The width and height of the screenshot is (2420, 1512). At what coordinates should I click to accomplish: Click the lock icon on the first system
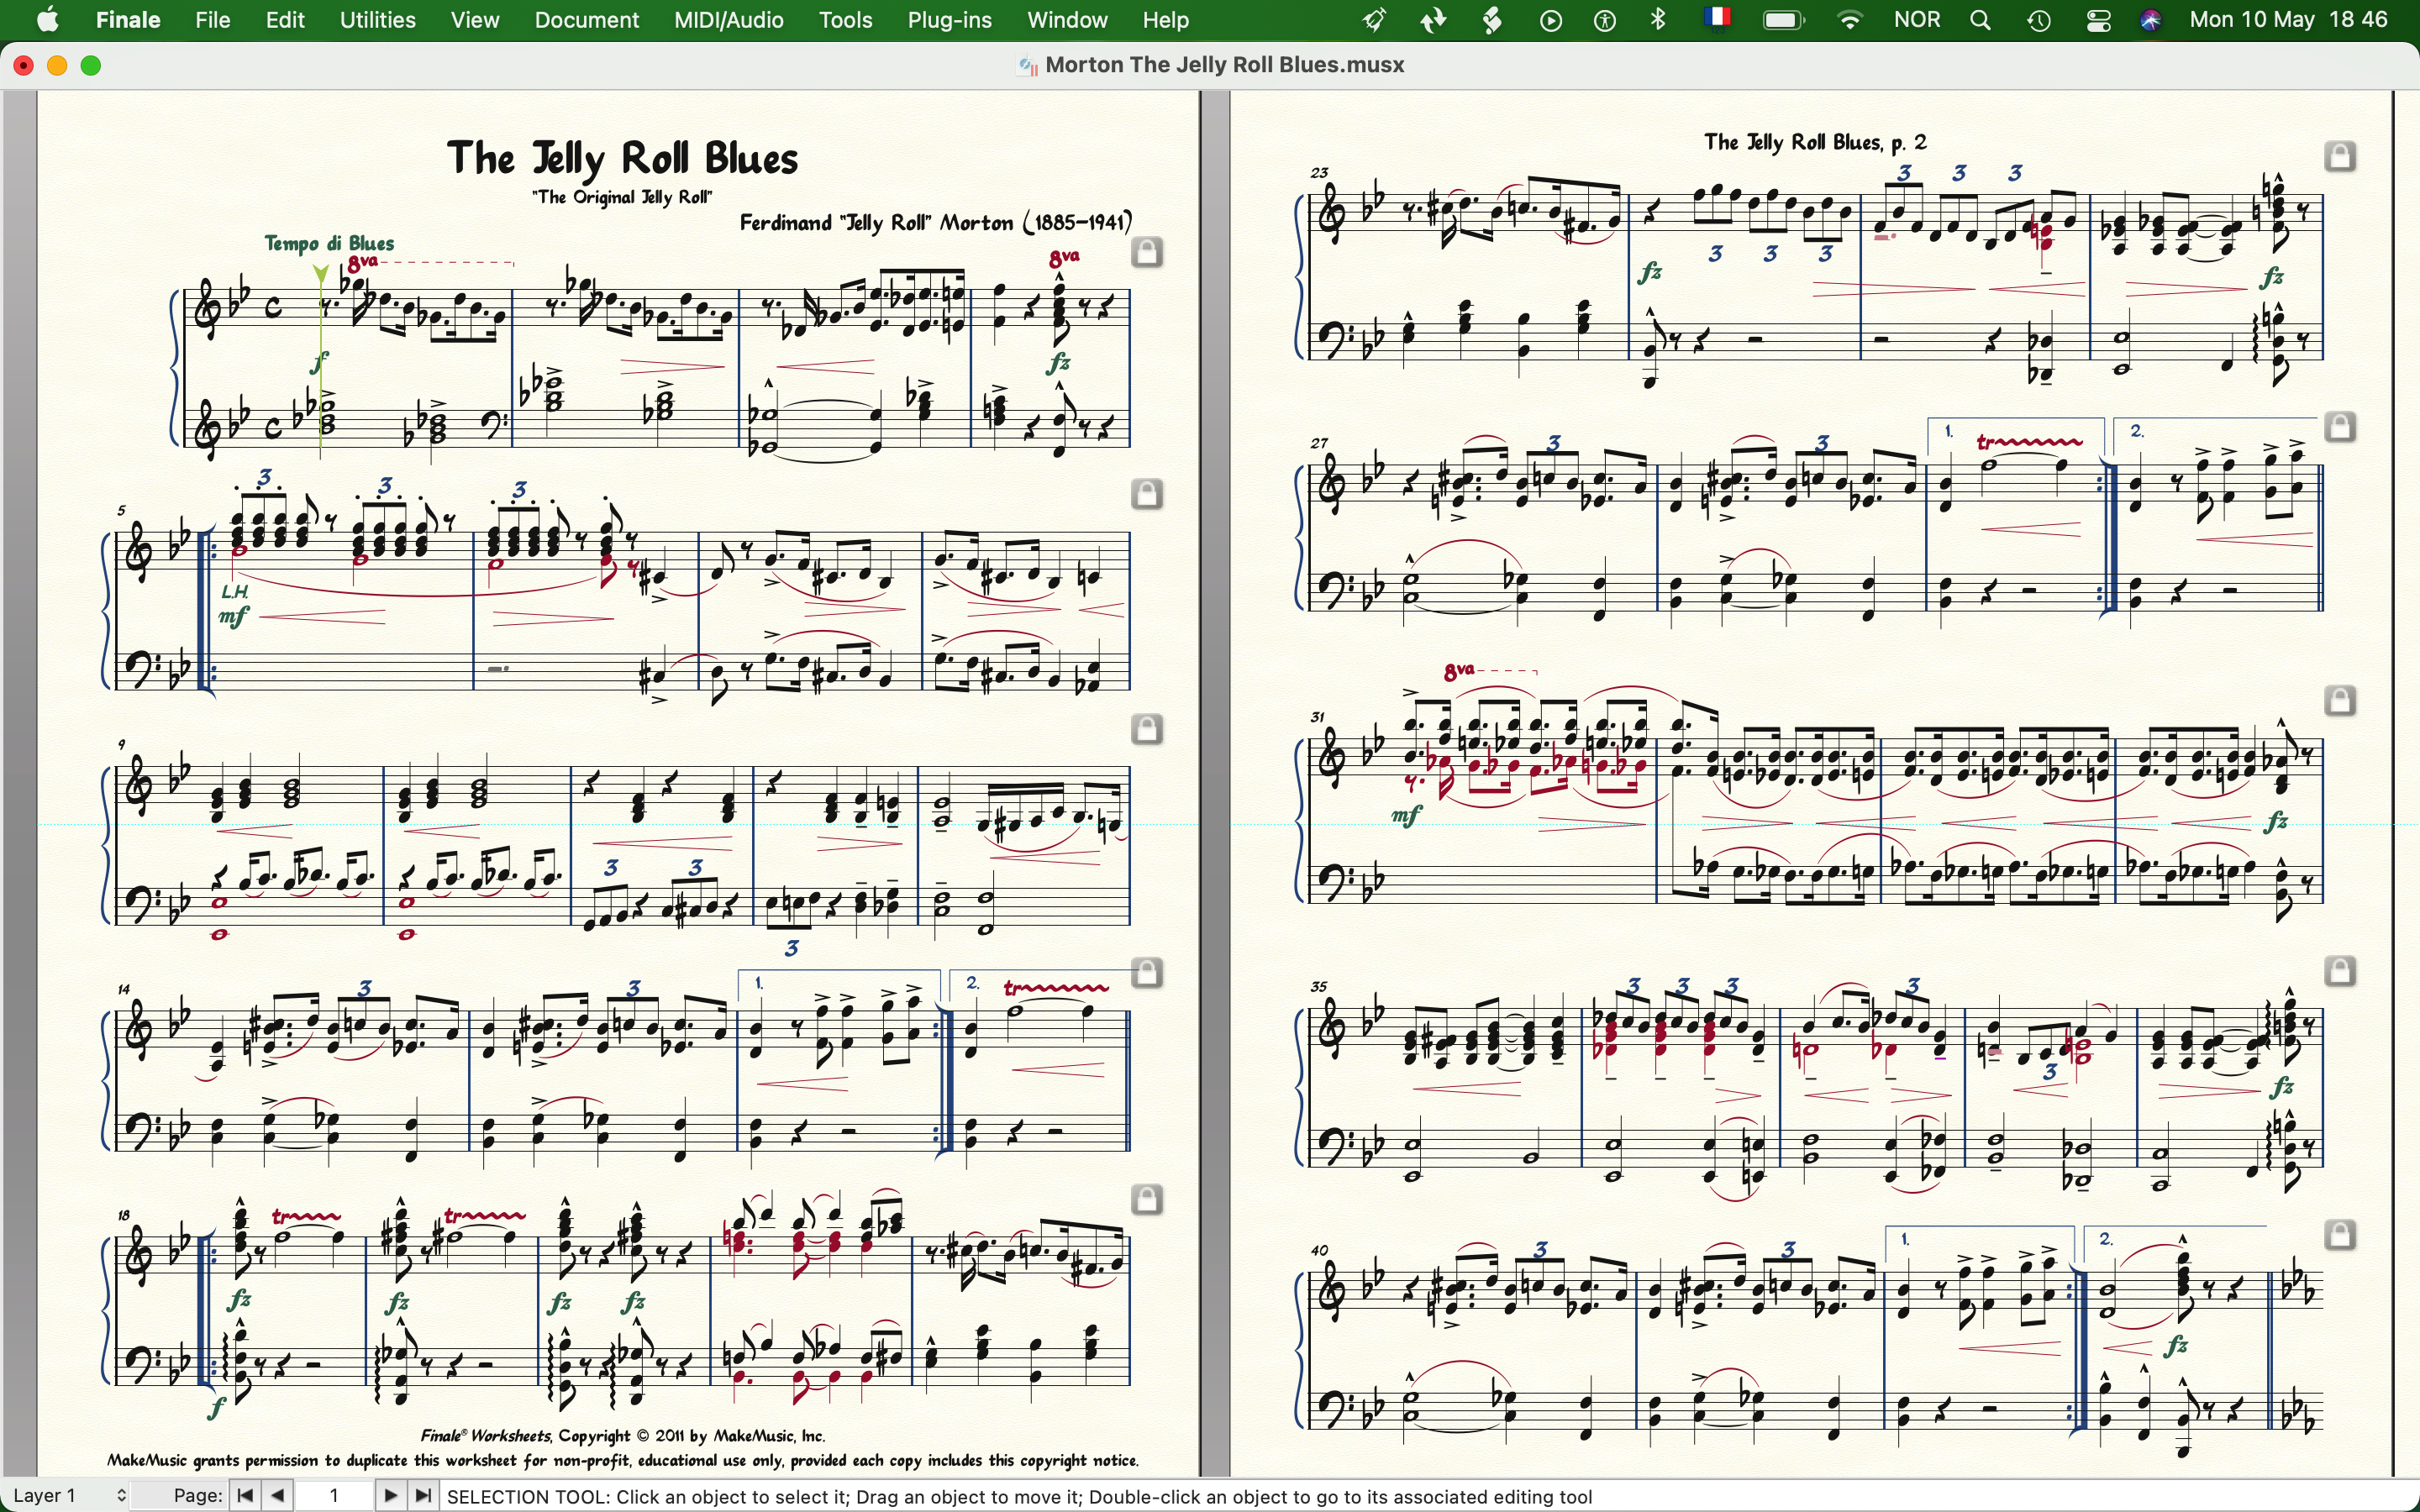[x=1149, y=252]
